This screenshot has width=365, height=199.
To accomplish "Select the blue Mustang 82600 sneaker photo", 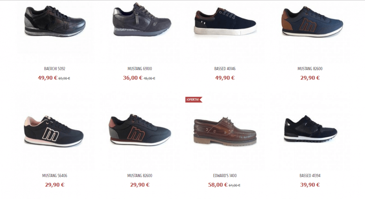I will pos(312,22).
